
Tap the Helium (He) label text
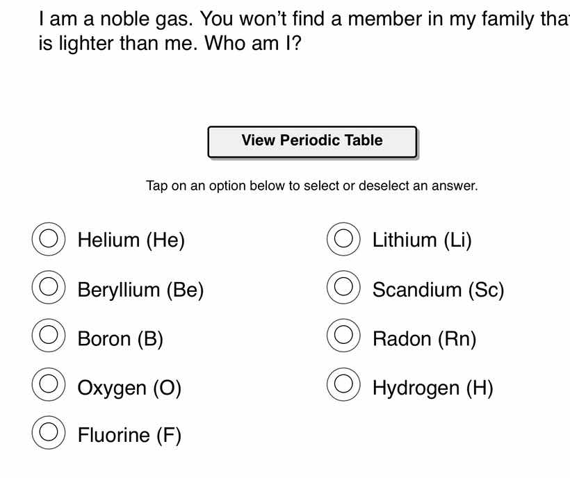(131, 240)
